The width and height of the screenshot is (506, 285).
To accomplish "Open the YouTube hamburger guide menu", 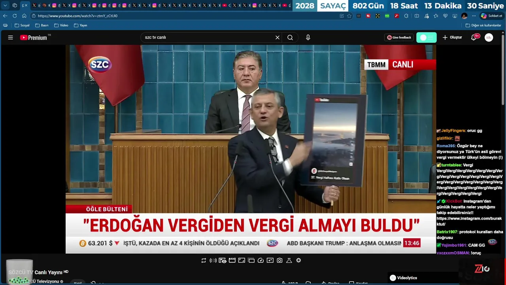I will pos(11,38).
